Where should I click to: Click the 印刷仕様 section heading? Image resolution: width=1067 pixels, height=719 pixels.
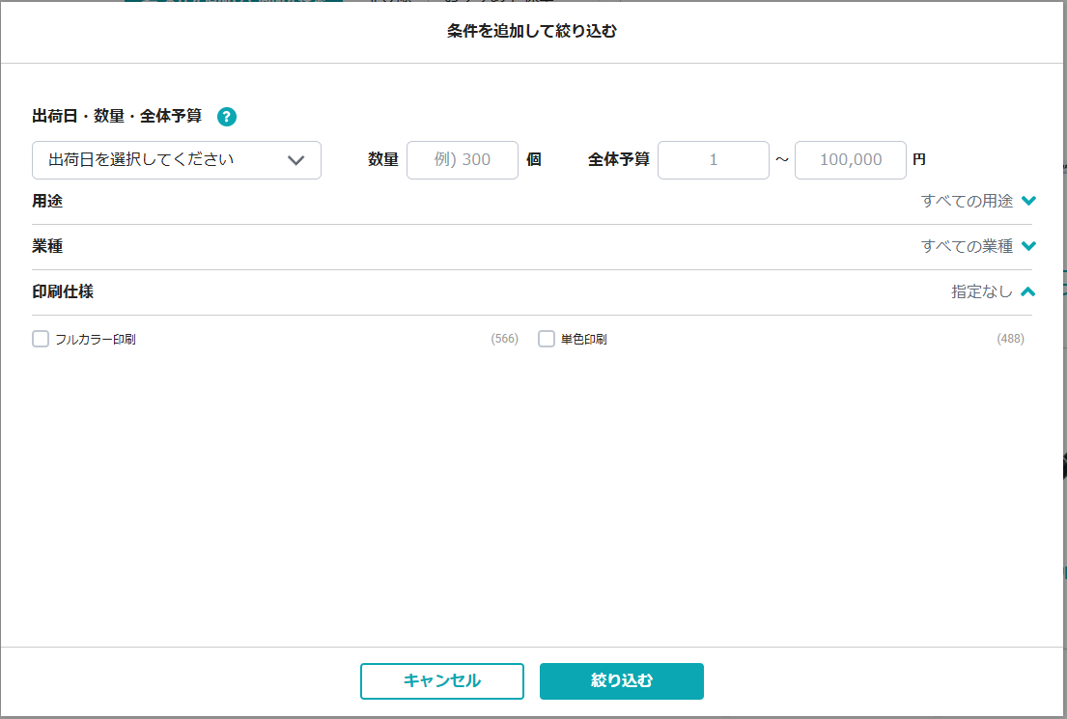63,291
